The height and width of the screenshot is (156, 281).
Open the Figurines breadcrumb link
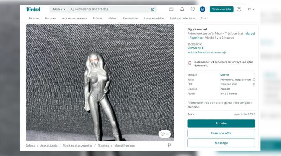103,145
